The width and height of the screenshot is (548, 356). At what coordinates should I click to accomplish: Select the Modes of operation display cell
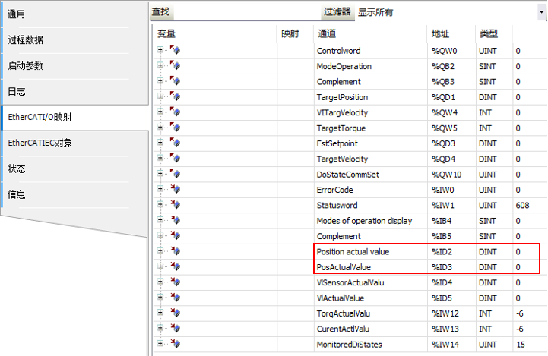[x=370, y=221]
